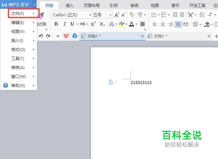The width and height of the screenshot is (218, 159).
Task: Align text right
Action: (171, 24)
